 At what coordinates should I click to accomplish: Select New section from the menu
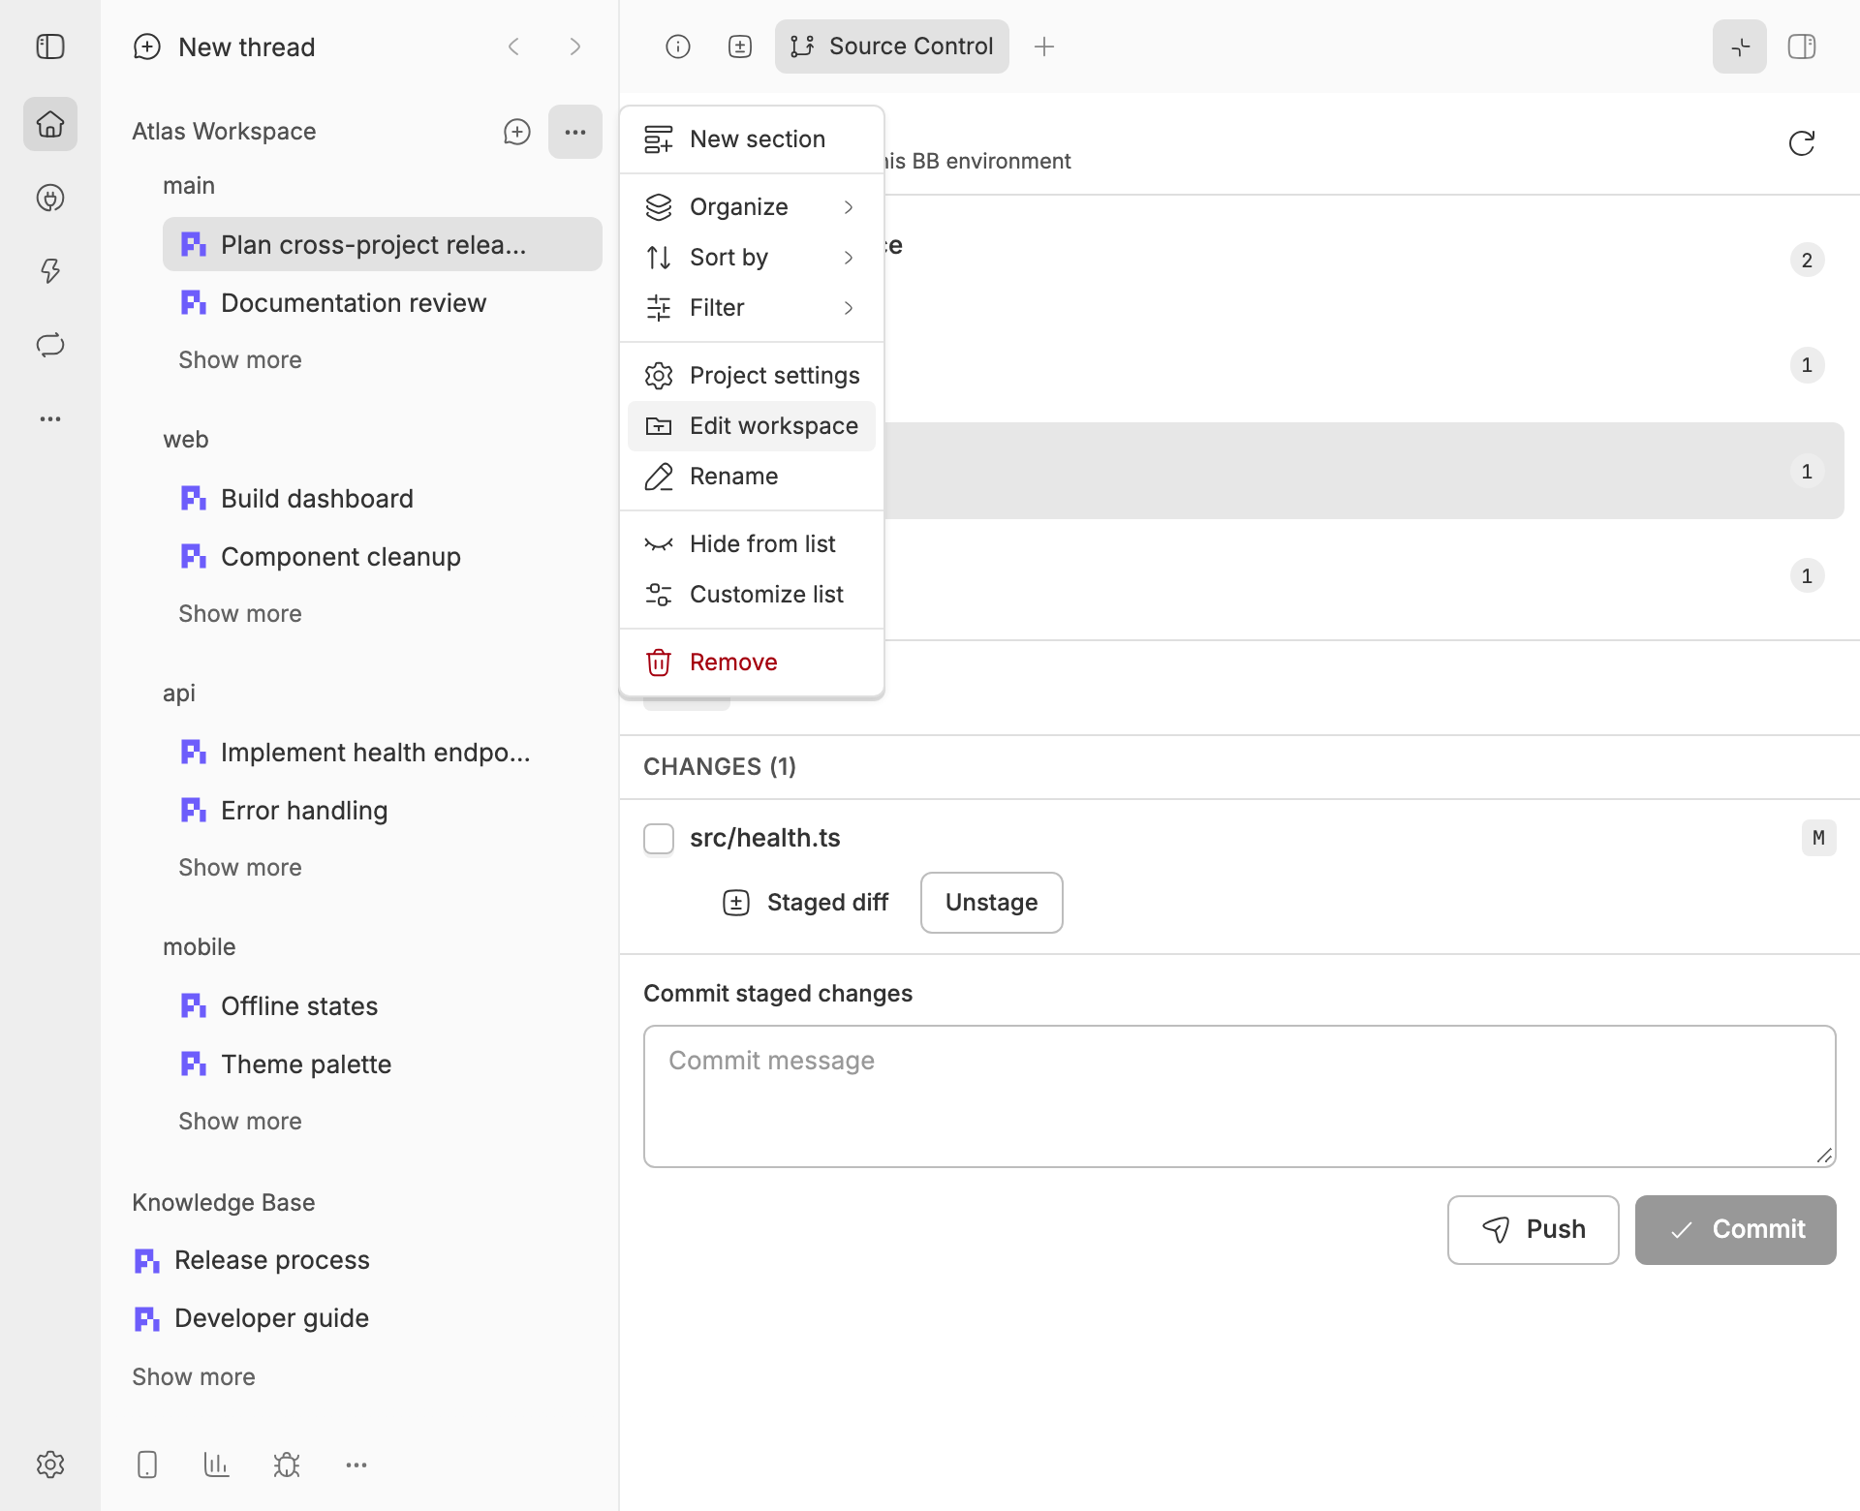(x=752, y=139)
